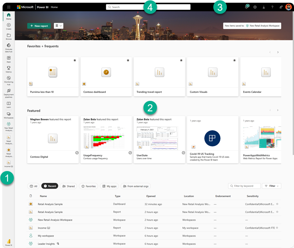Open Income Q2 report in sidebar
Screen dimensions: 294x248
(x=9, y=164)
